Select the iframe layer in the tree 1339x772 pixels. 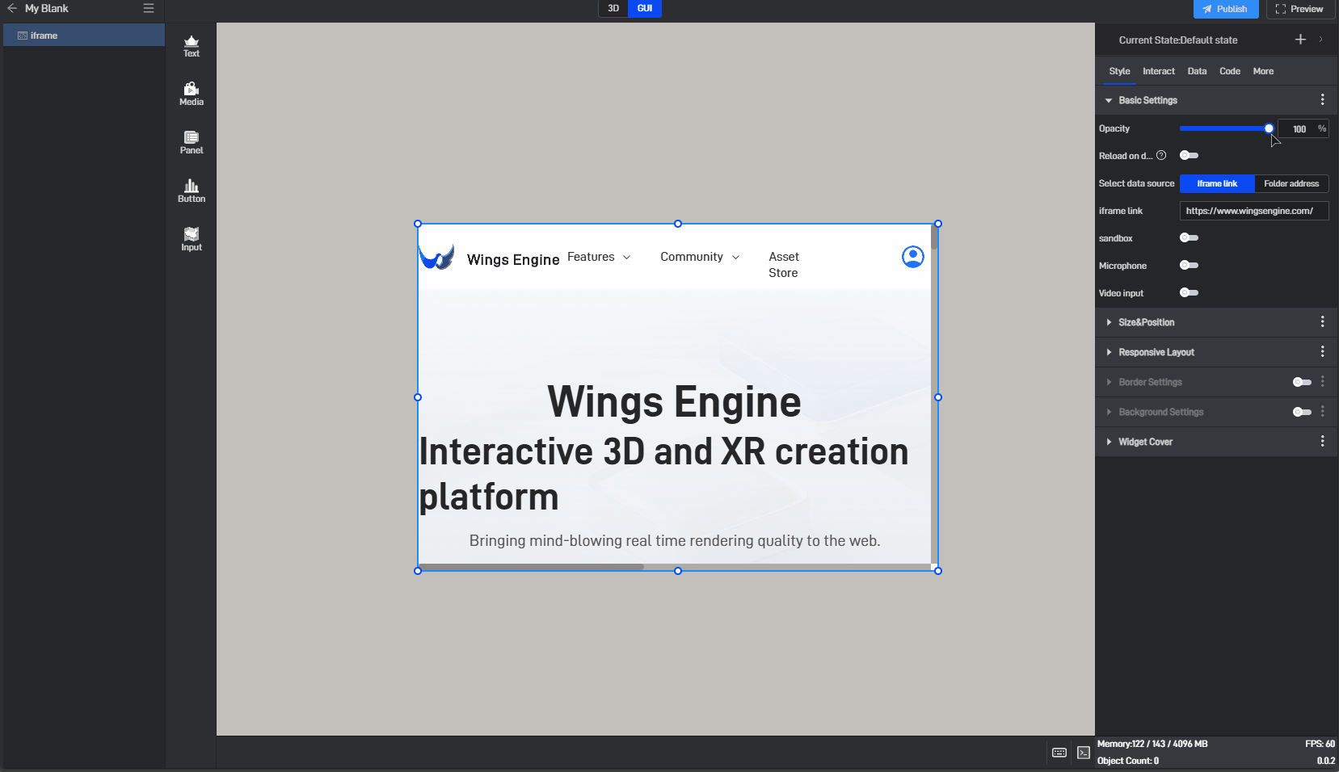tap(84, 36)
